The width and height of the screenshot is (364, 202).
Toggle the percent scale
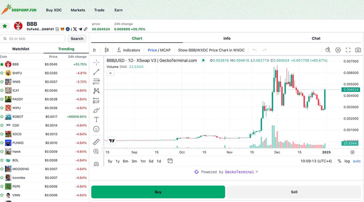pyautogui.click(x=339, y=161)
